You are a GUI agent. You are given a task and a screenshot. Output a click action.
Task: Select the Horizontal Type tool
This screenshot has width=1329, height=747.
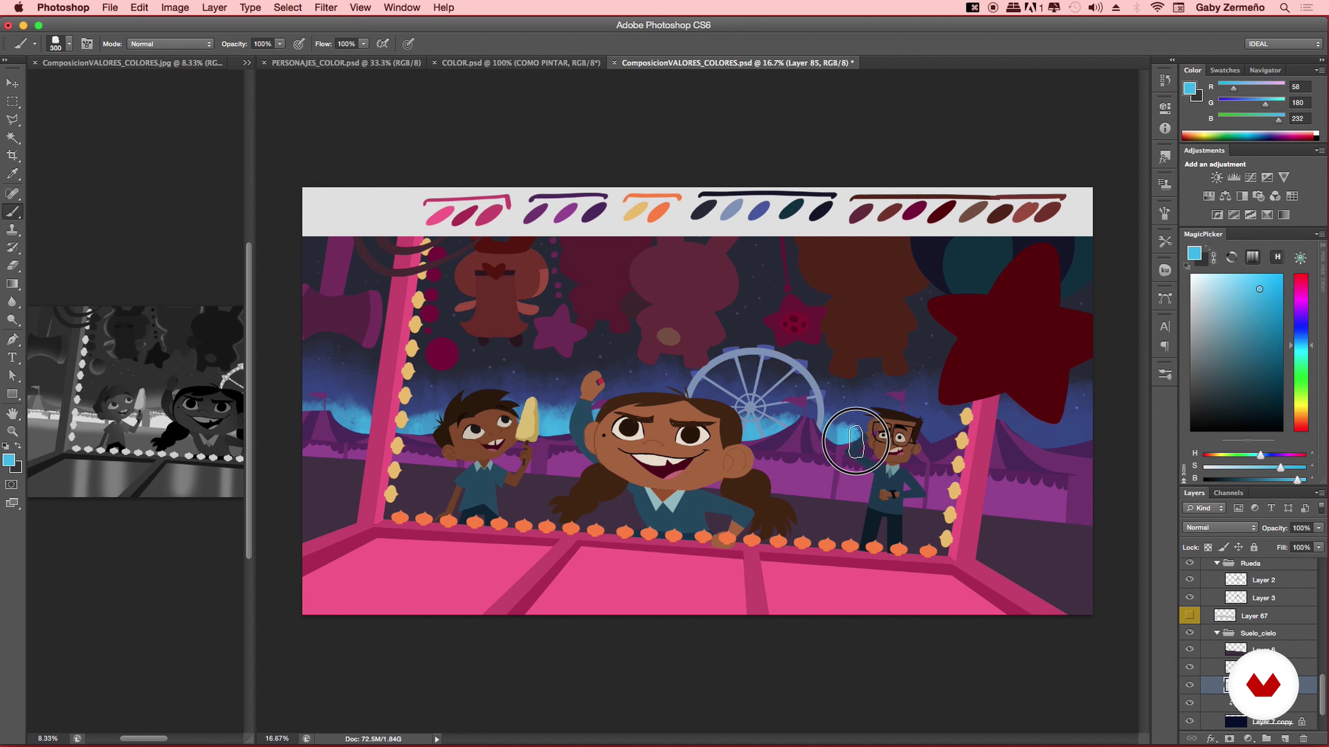pos(12,358)
